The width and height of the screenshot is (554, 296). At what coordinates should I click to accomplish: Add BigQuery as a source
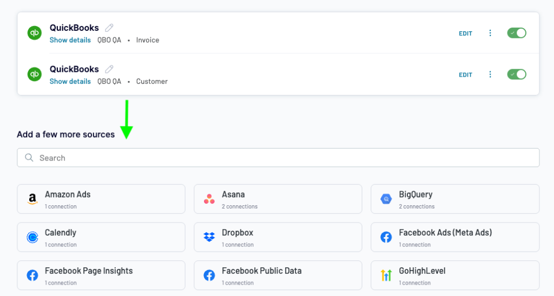455,199
